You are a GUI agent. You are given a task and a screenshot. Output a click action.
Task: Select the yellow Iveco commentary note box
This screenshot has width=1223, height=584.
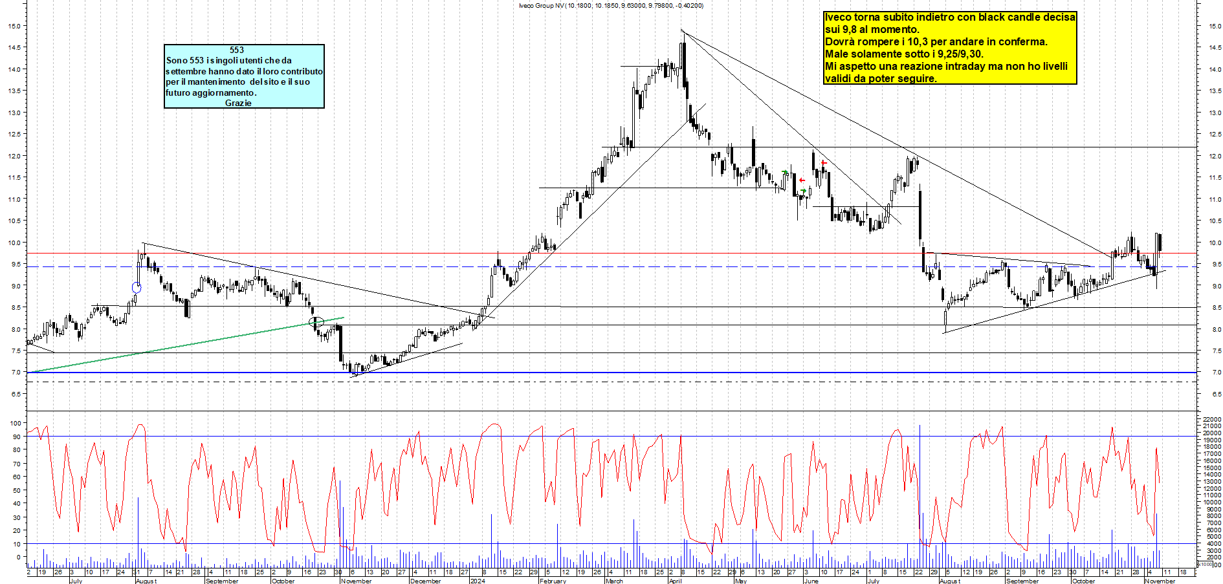point(950,48)
